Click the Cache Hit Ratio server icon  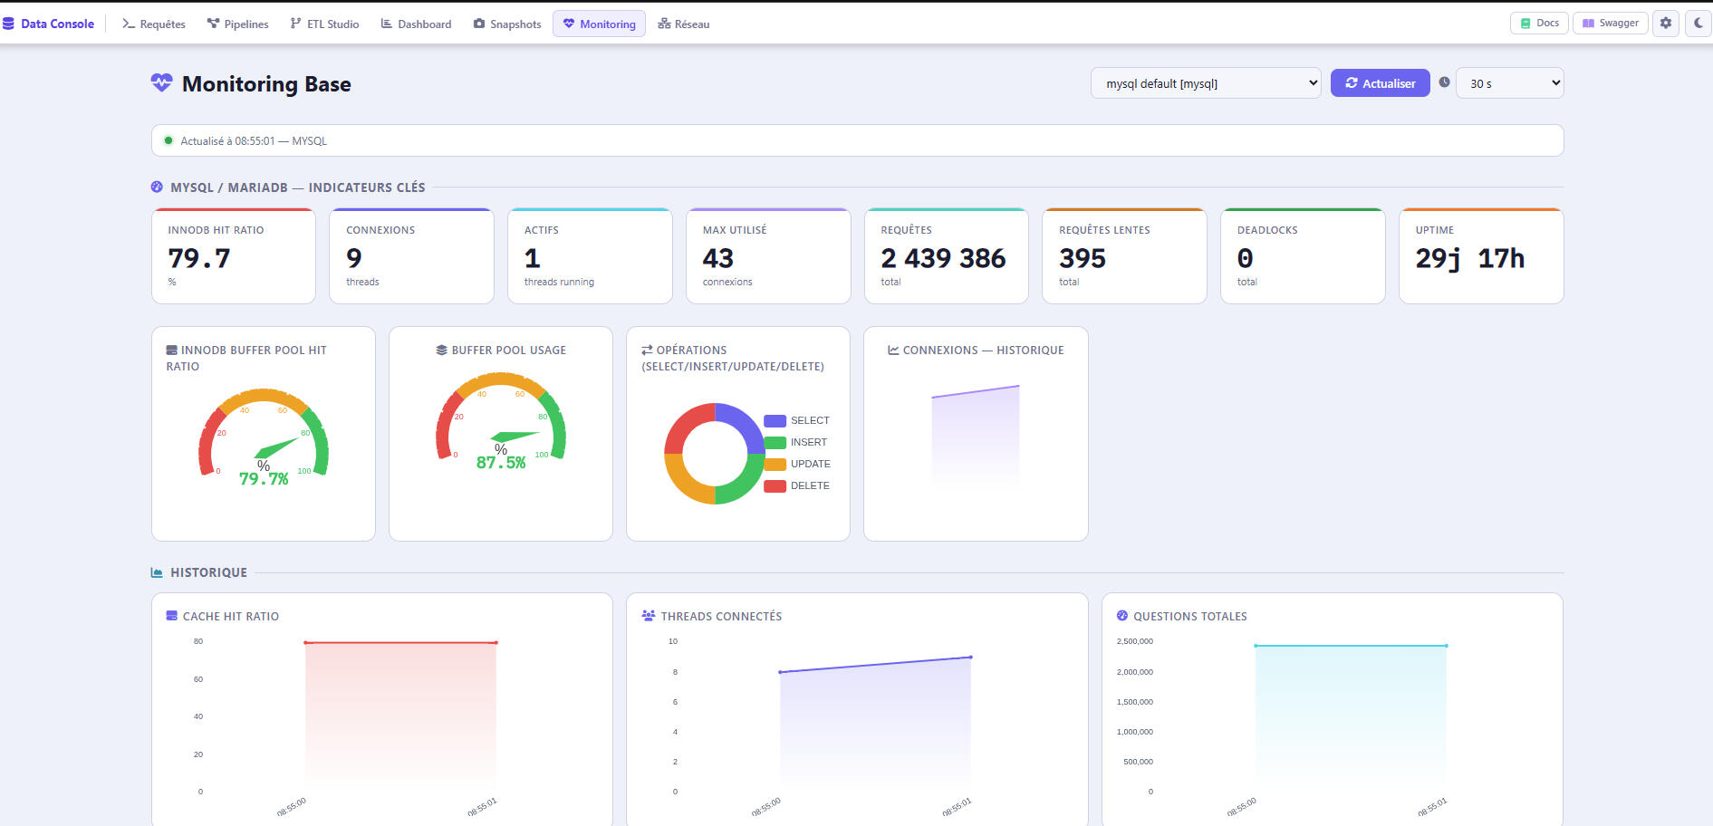[x=172, y=616]
